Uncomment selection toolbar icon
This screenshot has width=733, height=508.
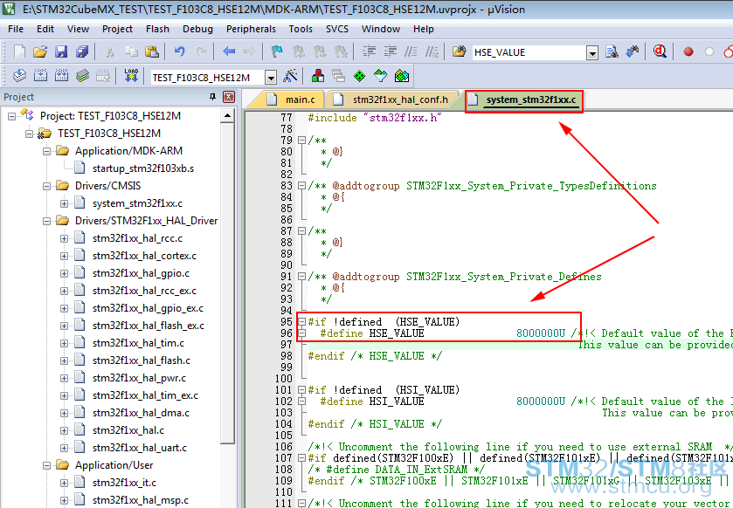pos(432,51)
